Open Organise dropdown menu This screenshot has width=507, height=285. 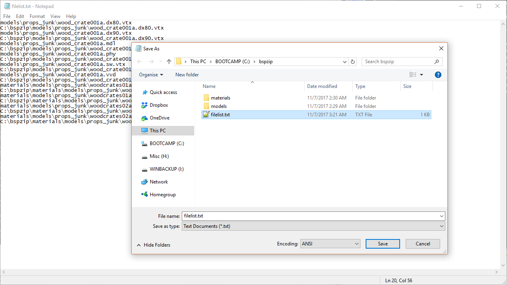(151, 75)
